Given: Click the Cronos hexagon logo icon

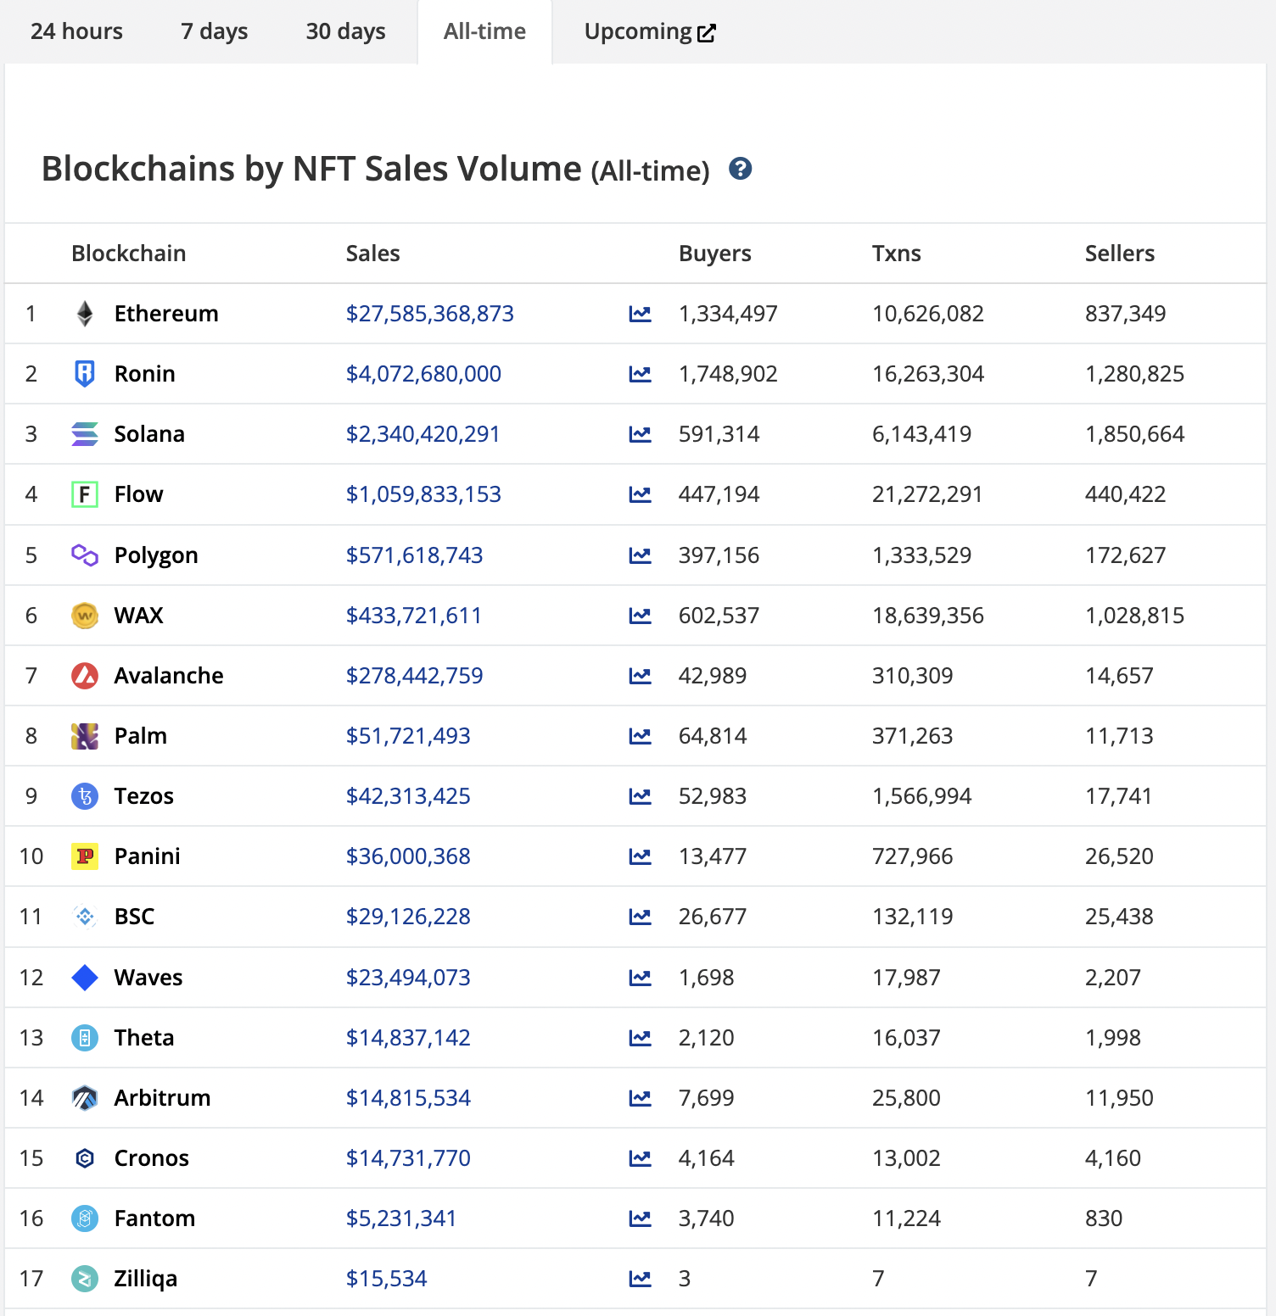Looking at the screenshot, I should (x=85, y=1158).
